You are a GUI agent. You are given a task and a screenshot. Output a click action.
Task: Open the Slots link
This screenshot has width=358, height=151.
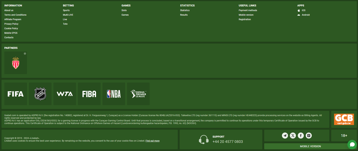(124, 10)
